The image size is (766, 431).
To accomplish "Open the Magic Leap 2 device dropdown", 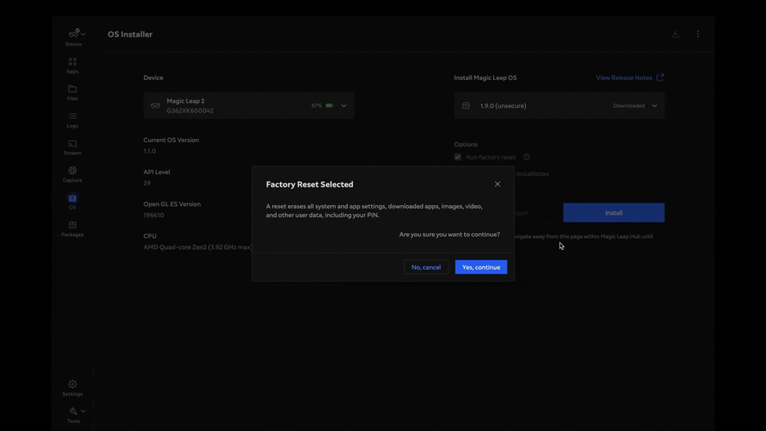I will [x=249, y=105].
